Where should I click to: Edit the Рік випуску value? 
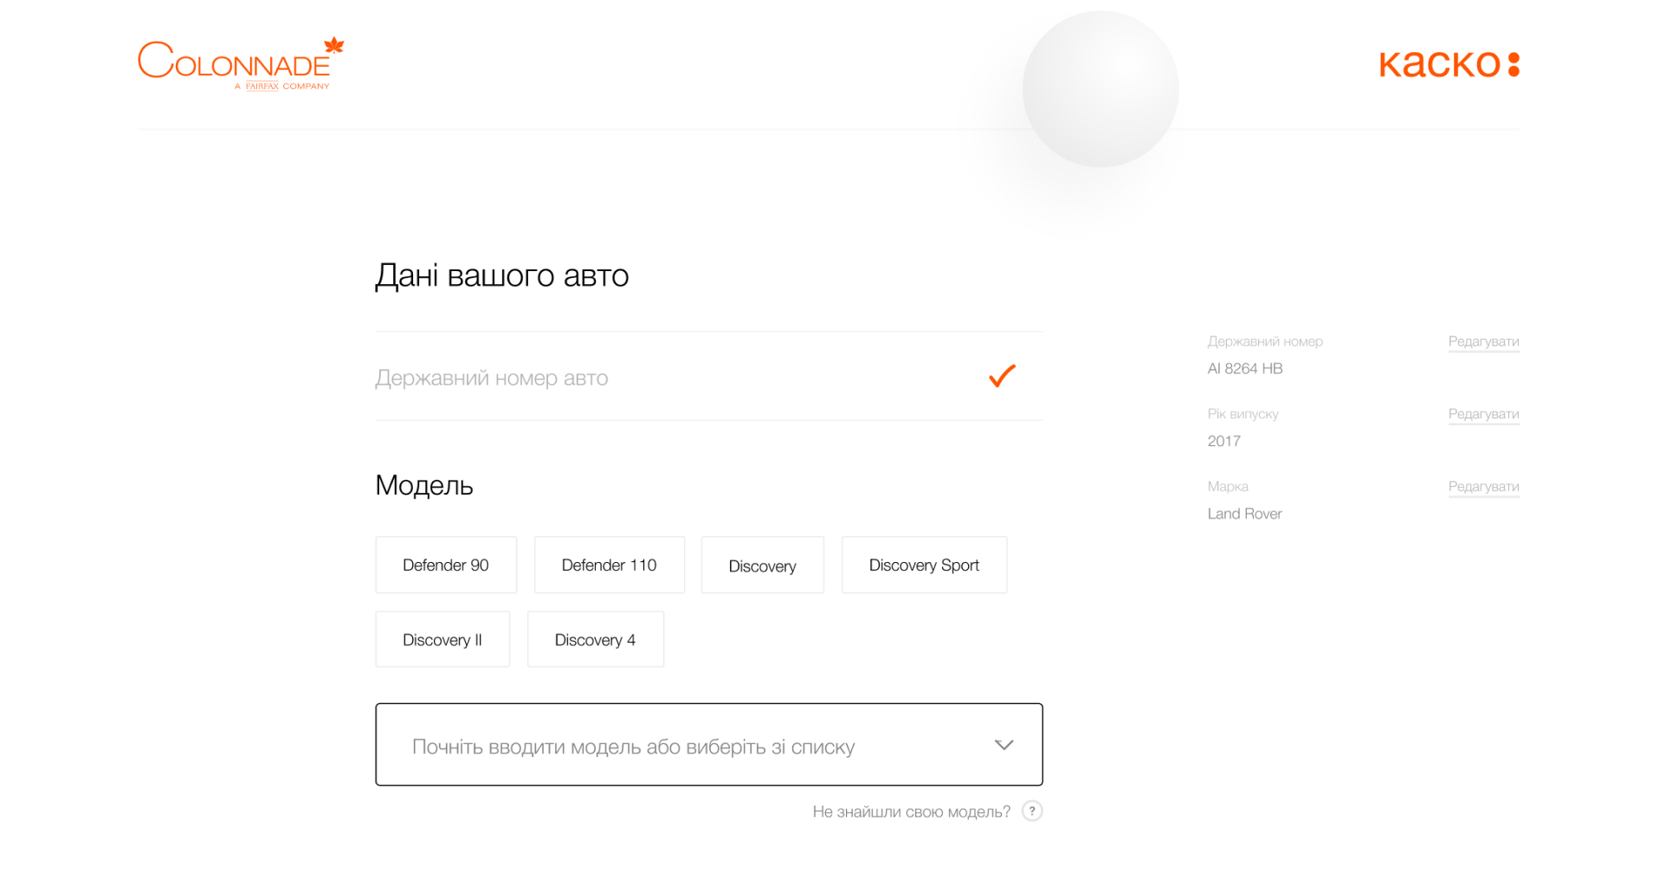click(1483, 414)
